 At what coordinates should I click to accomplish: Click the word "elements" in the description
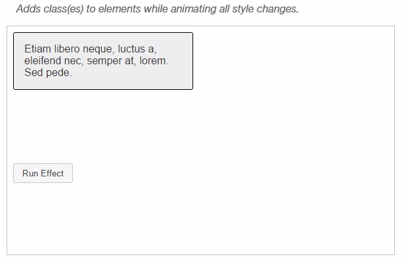coord(120,9)
